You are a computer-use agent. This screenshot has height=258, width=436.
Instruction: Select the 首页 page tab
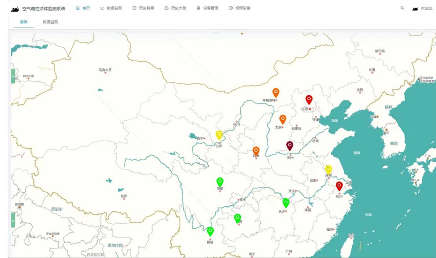pos(24,22)
